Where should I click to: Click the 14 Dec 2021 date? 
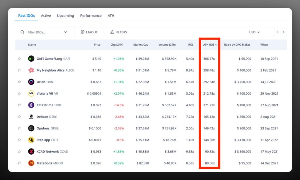[x=269, y=163]
